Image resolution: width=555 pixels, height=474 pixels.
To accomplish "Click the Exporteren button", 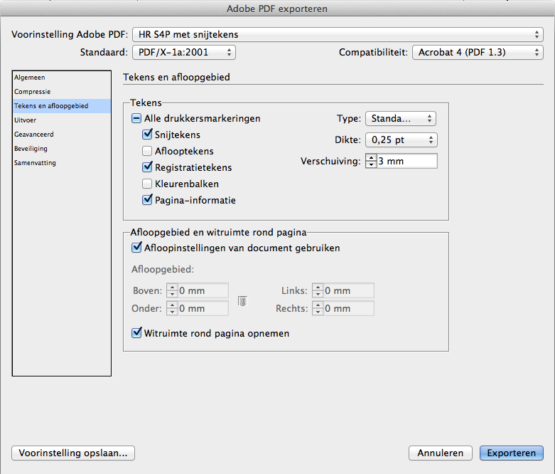I will click(x=512, y=453).
